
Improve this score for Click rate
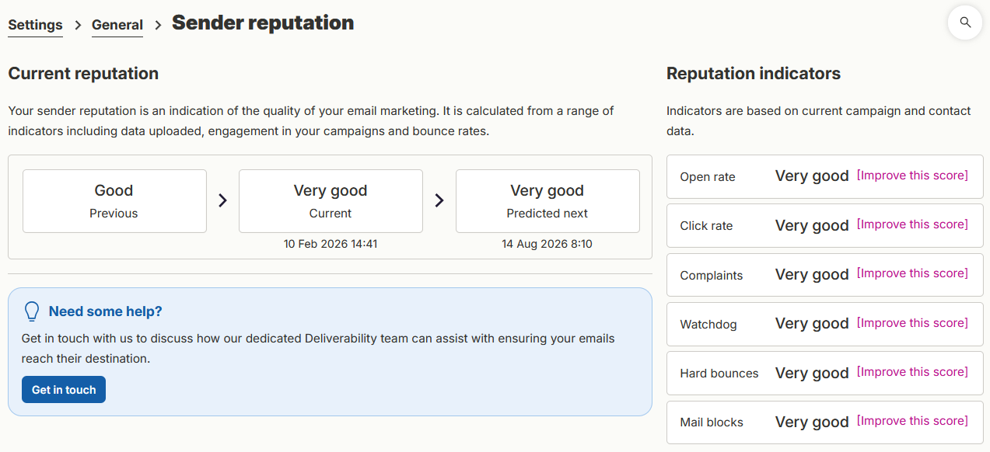912,224
